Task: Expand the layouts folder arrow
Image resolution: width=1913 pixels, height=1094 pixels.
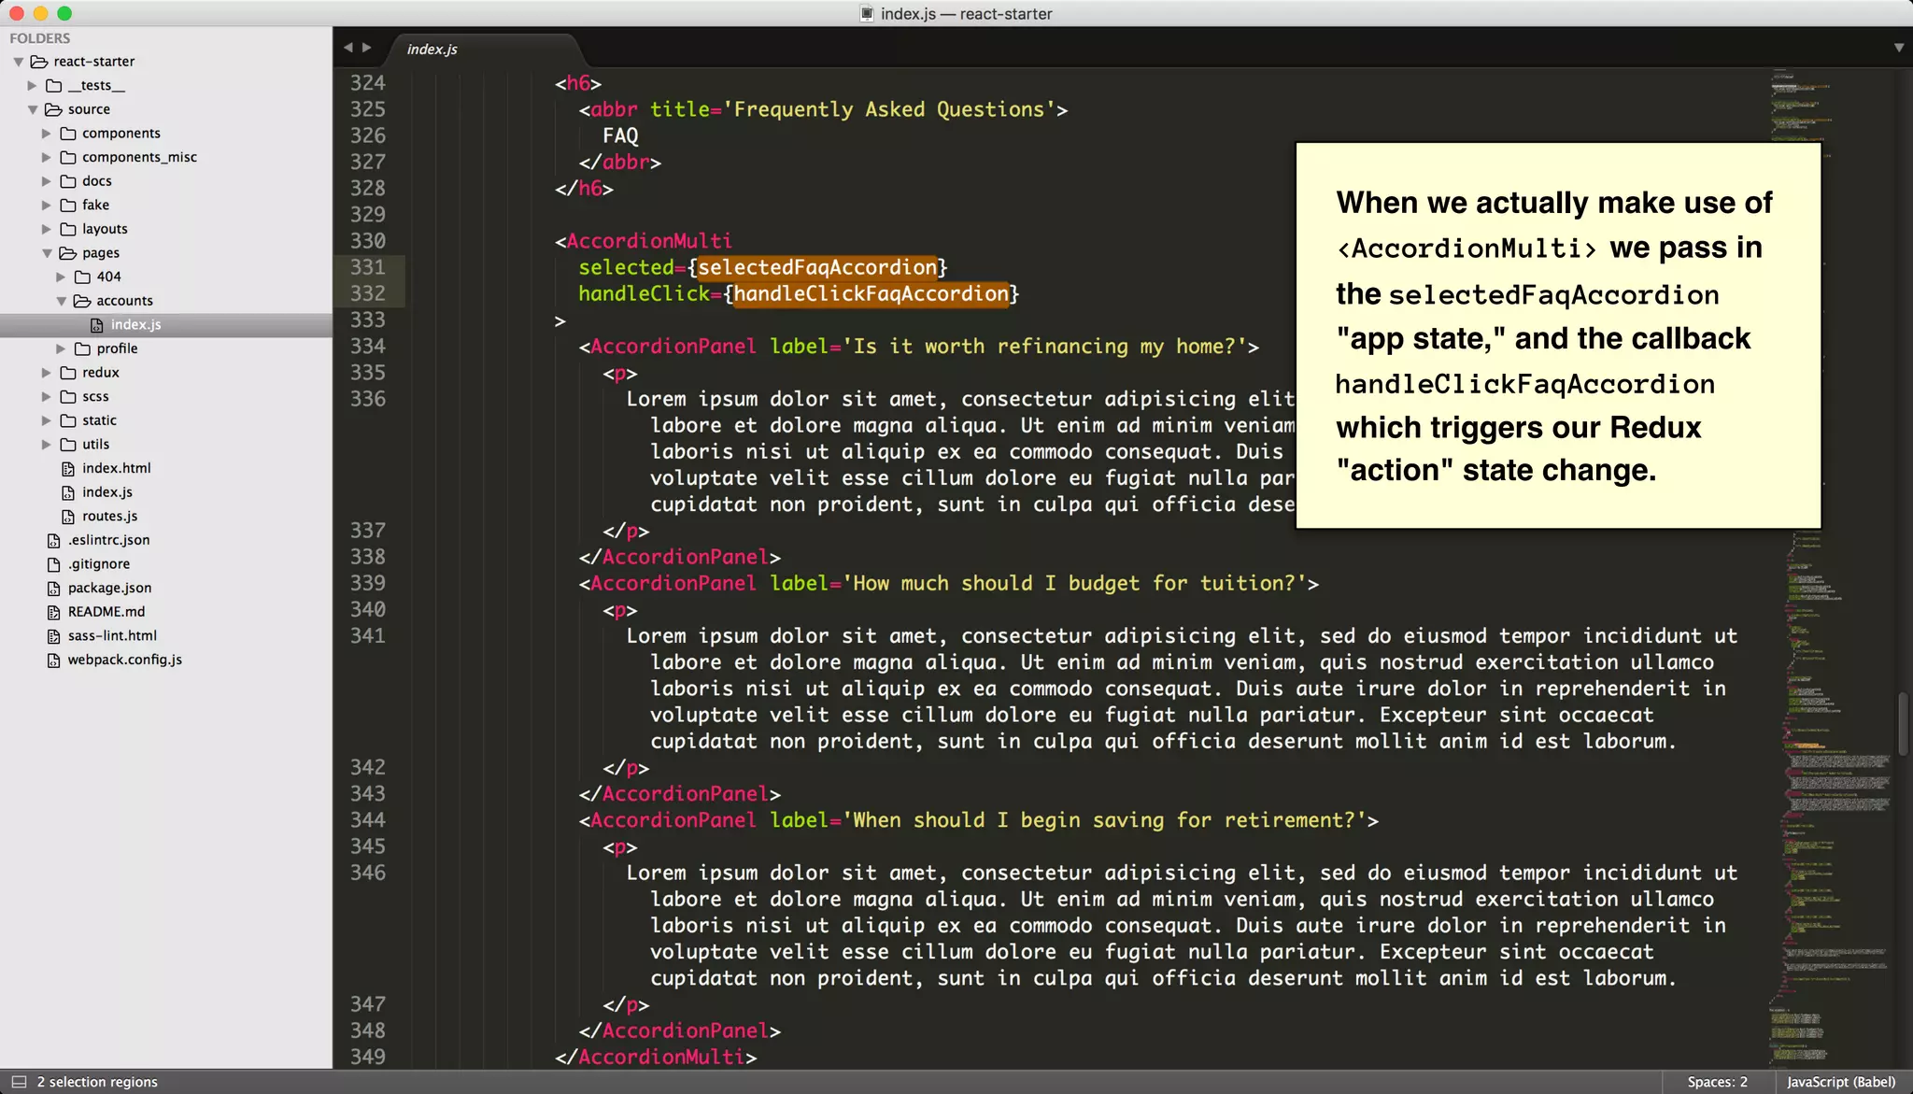Action: (47, 229)
